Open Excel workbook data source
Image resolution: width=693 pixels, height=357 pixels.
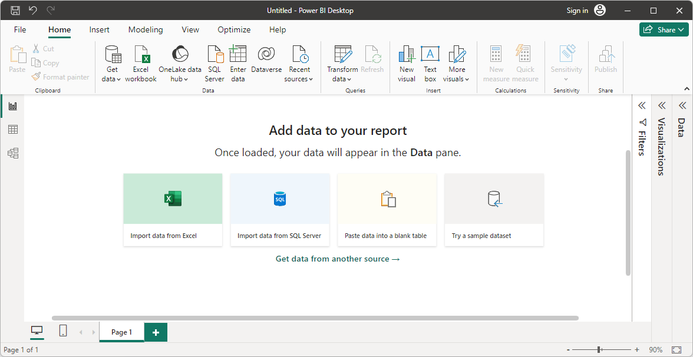[x=141, y=64]
